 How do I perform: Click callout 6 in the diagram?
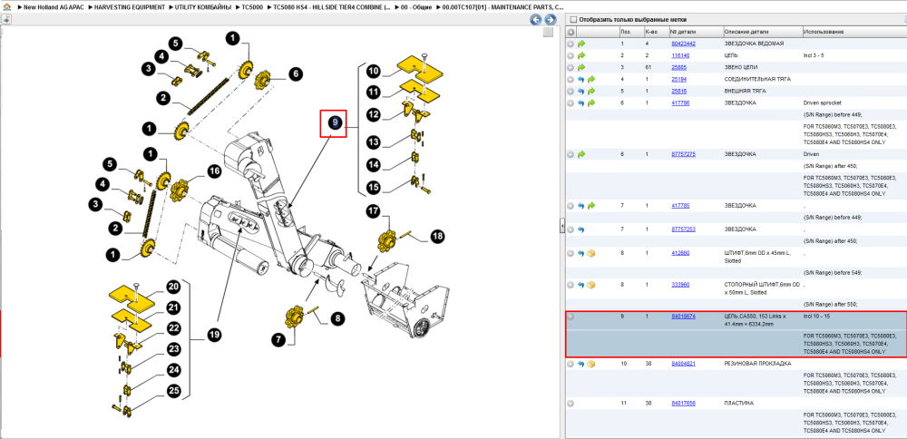(x=295, y=73)
